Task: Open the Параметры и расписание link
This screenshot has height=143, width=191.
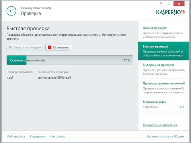Action: pyautogui.click(x=160, y=125)
